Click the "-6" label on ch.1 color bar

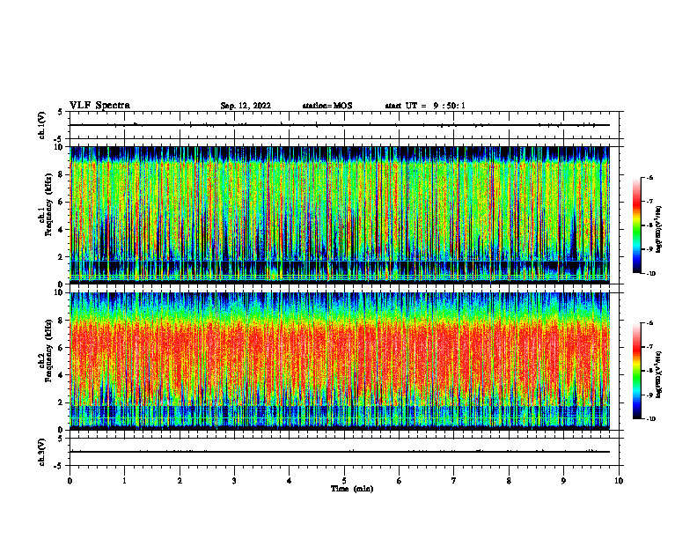[649, 177]
